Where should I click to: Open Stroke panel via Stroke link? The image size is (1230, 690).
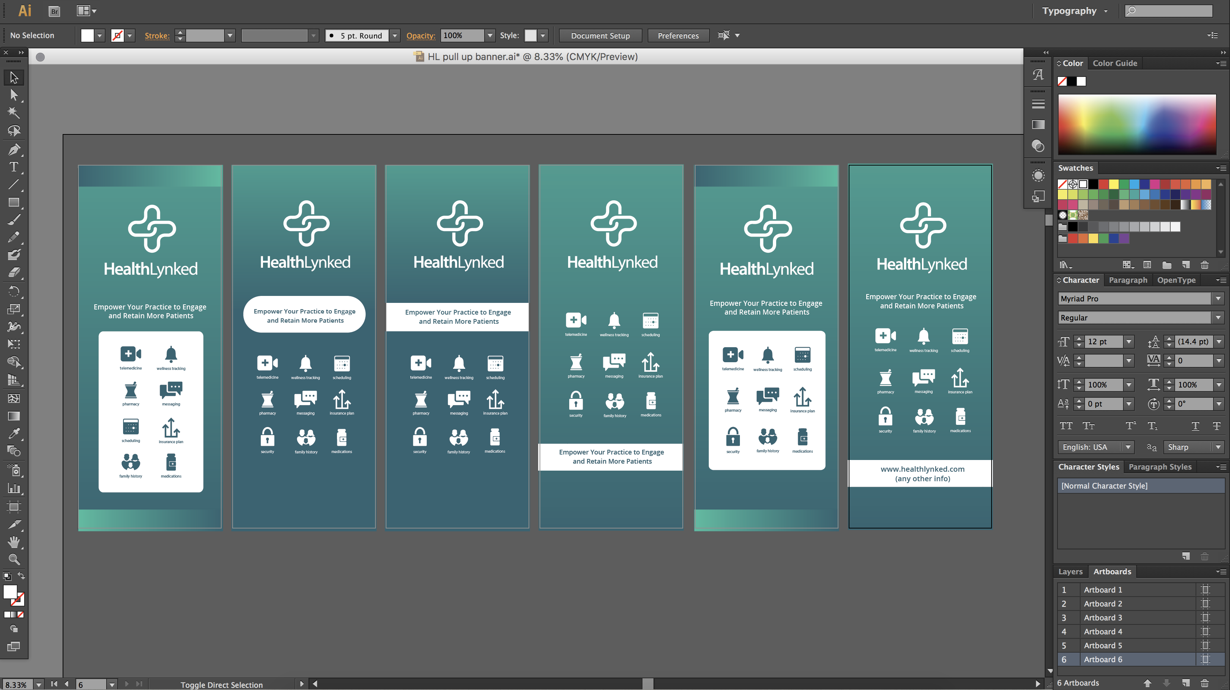[157, 35]
